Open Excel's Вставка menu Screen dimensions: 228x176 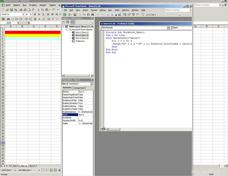click(33, 5)
